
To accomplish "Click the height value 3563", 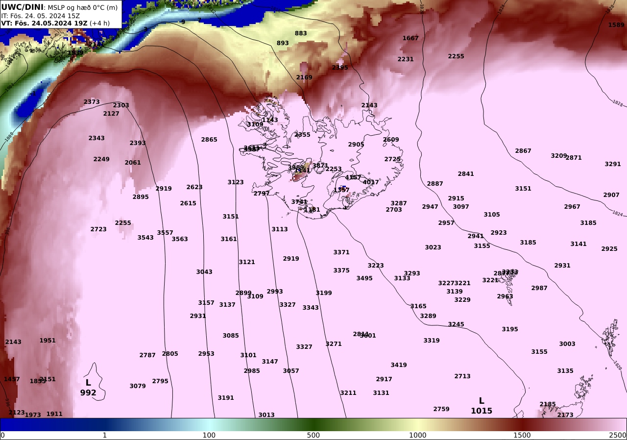I will tap(180, 239).
